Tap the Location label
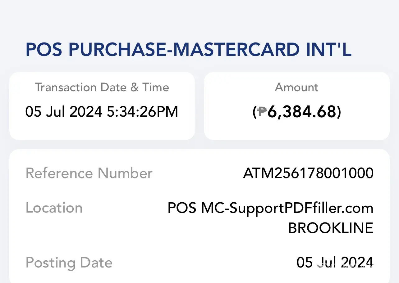The width and height of the screenshot is (399, 283). coord(54,208)
